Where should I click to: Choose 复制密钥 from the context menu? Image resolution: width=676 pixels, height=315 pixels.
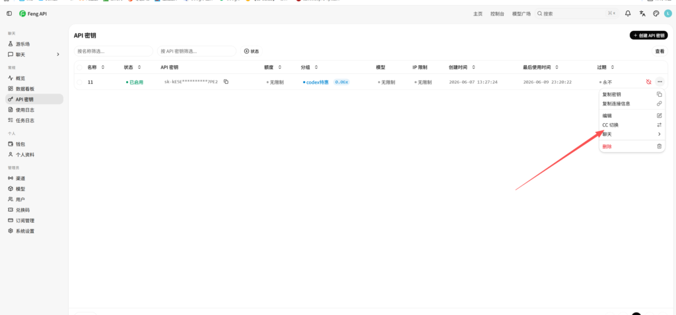coord(632,94)
